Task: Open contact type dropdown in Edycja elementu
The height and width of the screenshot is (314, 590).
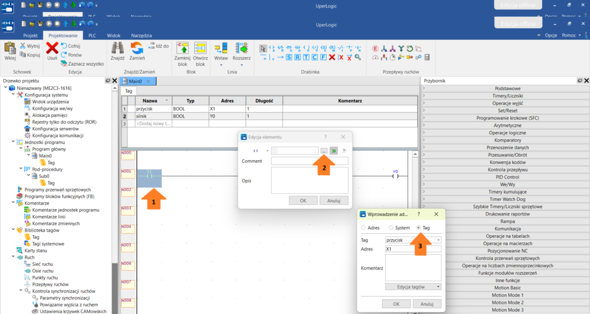Action: 267,151
